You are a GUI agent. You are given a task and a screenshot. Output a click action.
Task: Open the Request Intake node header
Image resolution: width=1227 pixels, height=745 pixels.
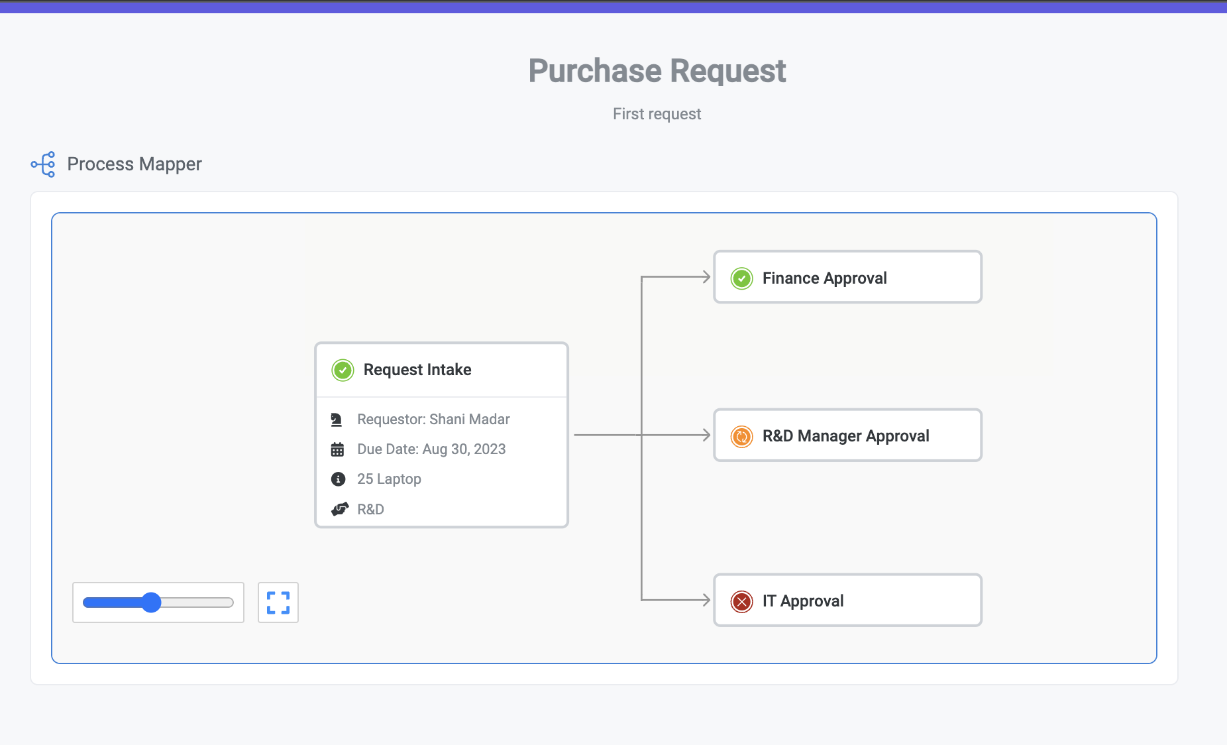click(x=441, y=370)
